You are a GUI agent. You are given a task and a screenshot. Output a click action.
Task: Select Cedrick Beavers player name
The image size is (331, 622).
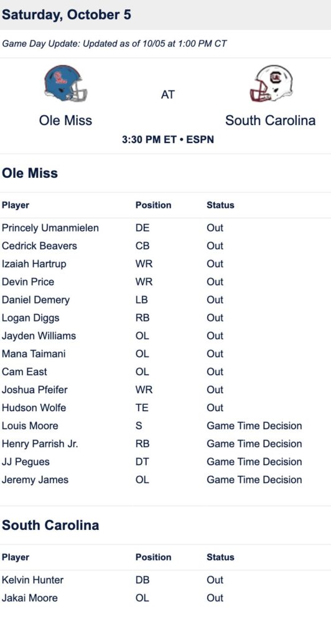tap(39, 246)
